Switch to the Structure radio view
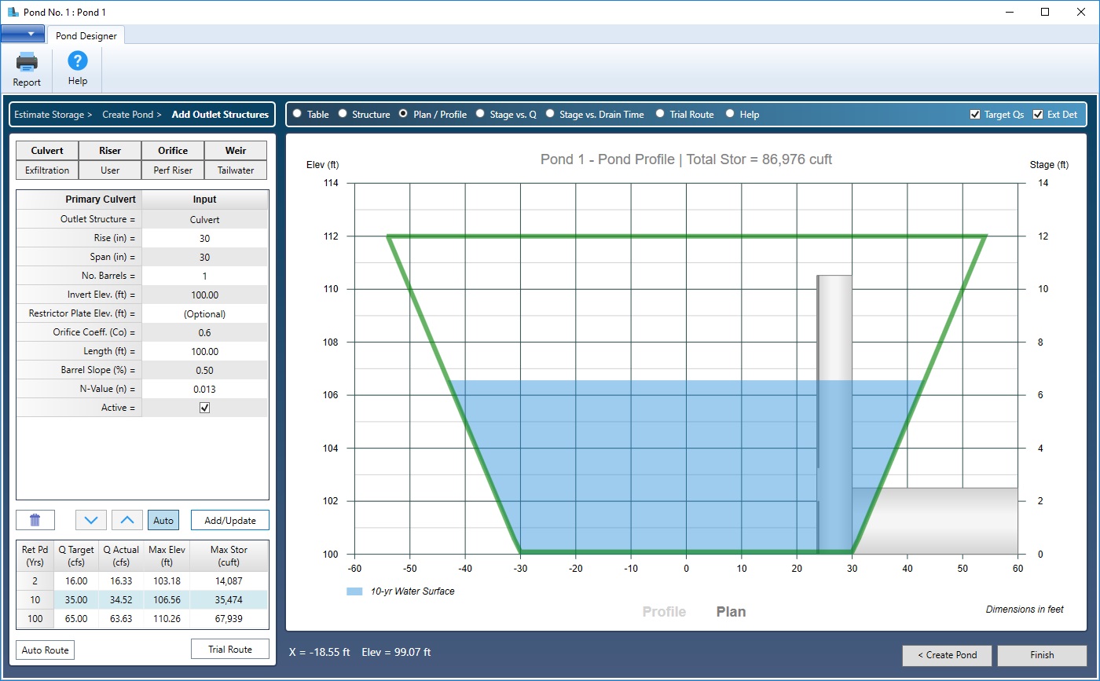 343,114
